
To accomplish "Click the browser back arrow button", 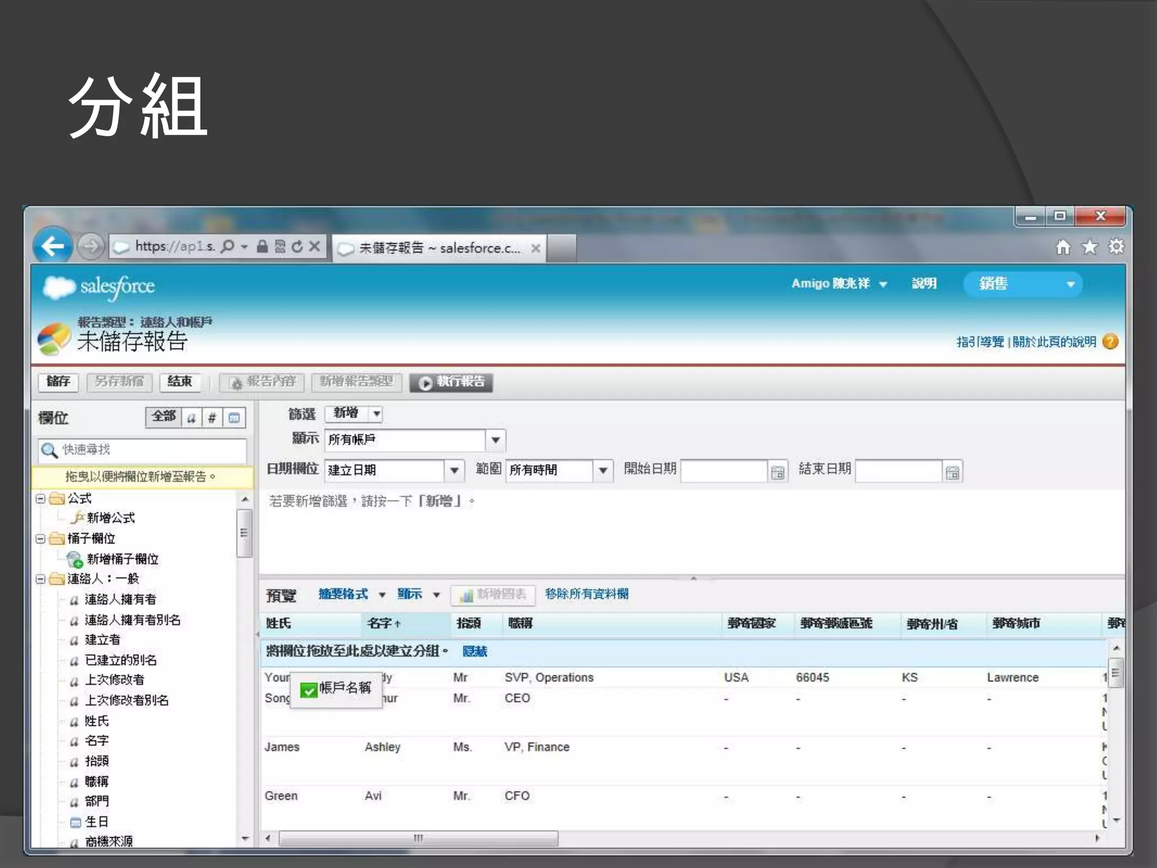I will (x=53, y=246).
